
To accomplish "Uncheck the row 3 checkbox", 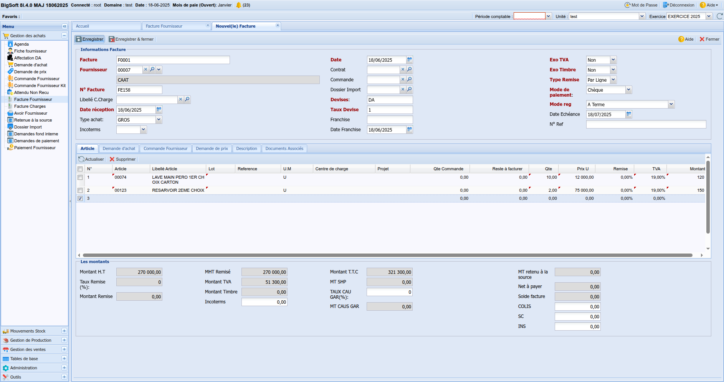I will [x=80, y=199].
